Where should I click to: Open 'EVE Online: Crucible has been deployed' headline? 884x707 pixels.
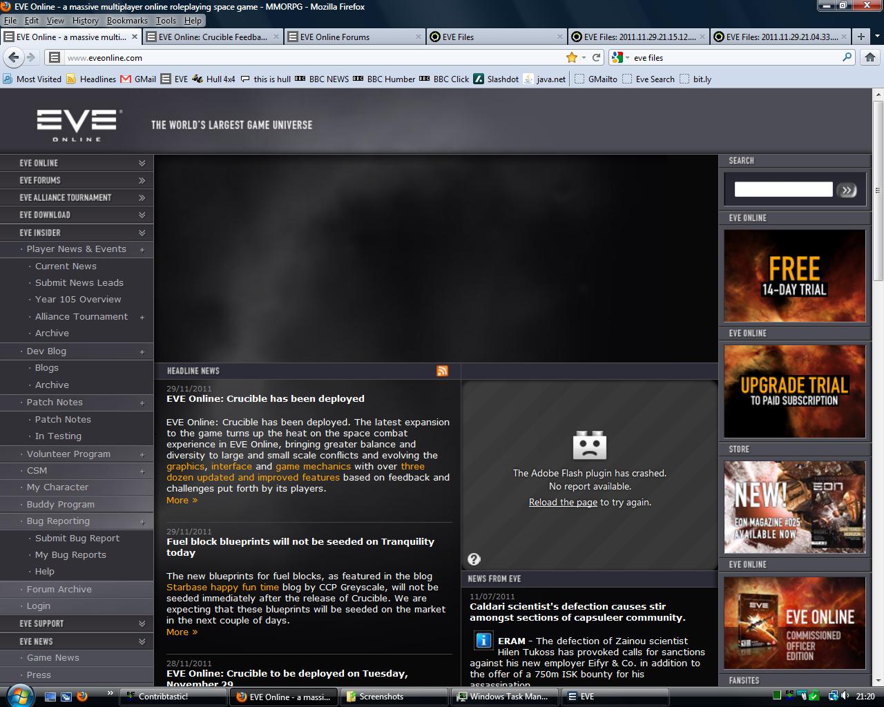point(265,398)
